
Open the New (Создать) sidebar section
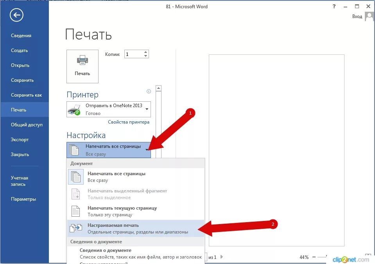pyautogui.click(x=20, y=50)
